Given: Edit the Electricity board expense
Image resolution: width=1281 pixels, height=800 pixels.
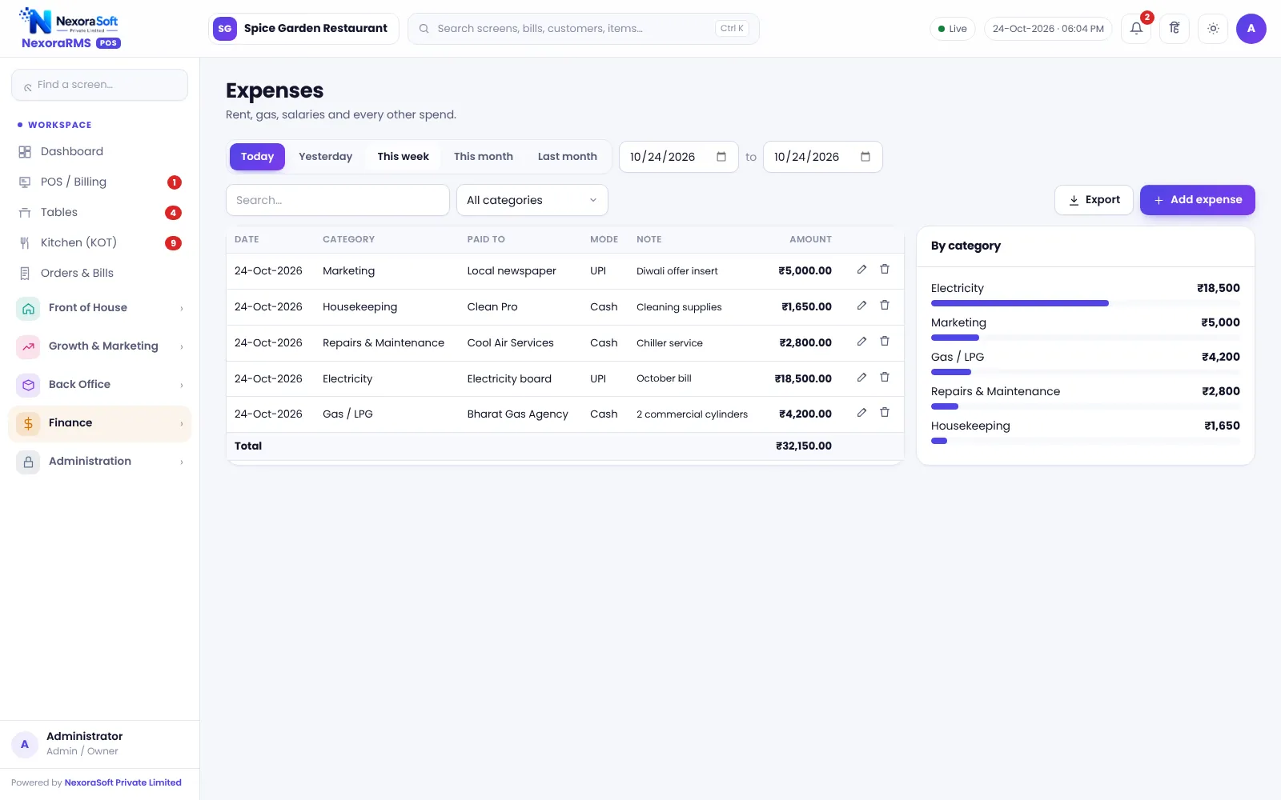Looking at the screenshot, I should (x=861, y=378).
